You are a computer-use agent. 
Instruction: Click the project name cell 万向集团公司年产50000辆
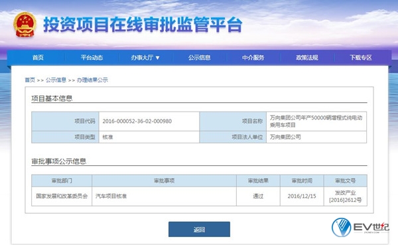pos(316,122)
